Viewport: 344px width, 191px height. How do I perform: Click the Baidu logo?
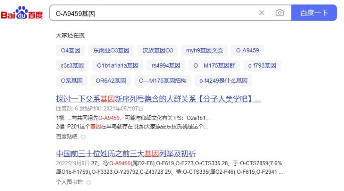coord(22,13)
